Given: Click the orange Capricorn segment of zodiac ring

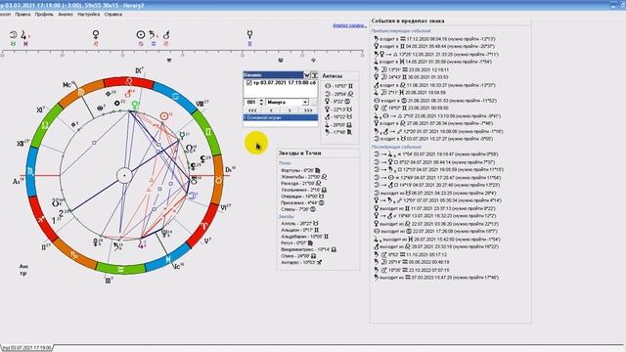Looking at the screenshot, I should [74, 254].
